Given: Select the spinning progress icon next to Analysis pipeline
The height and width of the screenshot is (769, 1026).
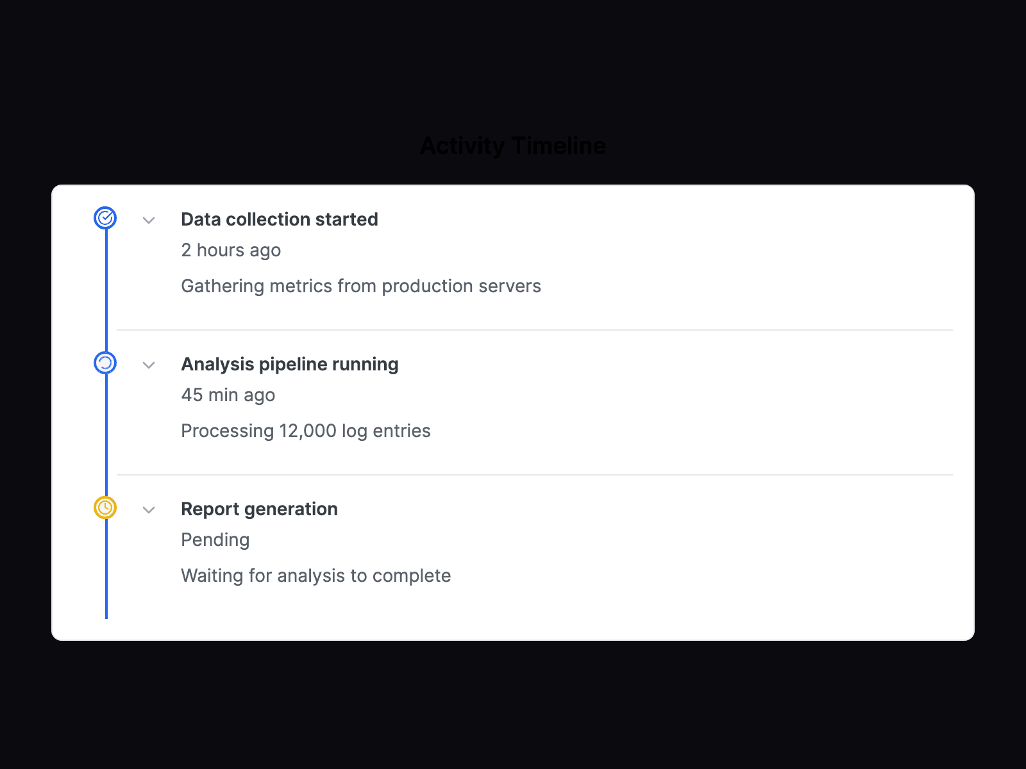Looking at the screenshot, I should pyautogui.click(x=105, y=363).
